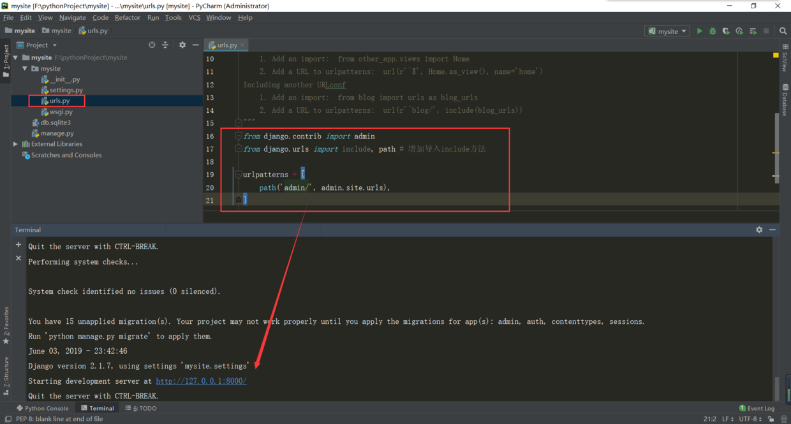Image resolution: width=791 pixels, height=424 pixels.
Task: Change the LF line separator
Action: (727, 419)
